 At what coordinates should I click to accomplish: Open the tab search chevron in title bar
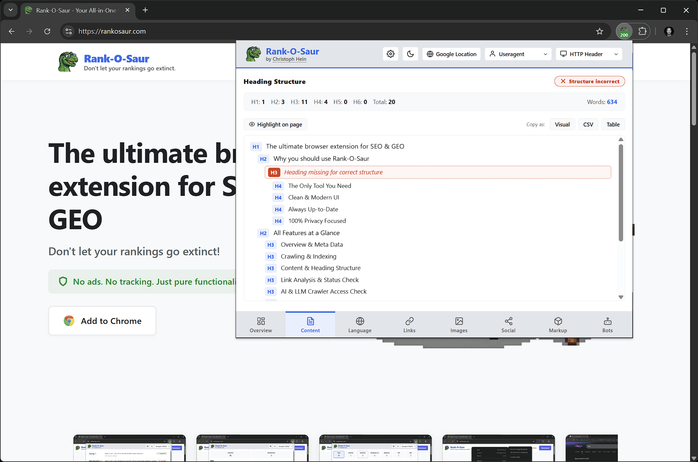[11, 10]
